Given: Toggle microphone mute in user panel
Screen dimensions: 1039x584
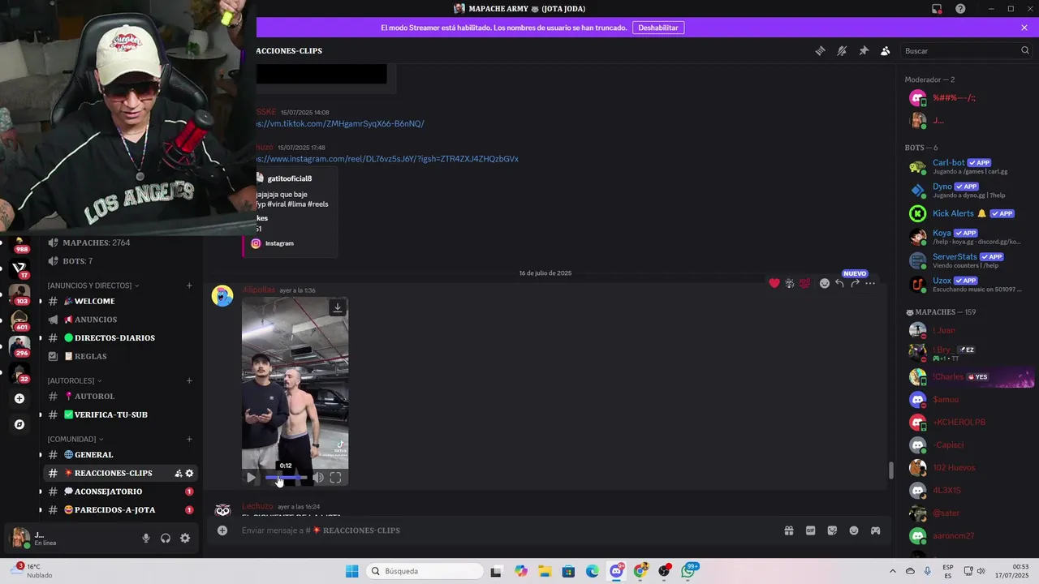Looking at the screenshot, I should click(x=146, y=538).
